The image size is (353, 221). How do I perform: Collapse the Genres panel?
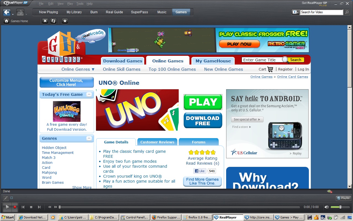coord(89,138)
